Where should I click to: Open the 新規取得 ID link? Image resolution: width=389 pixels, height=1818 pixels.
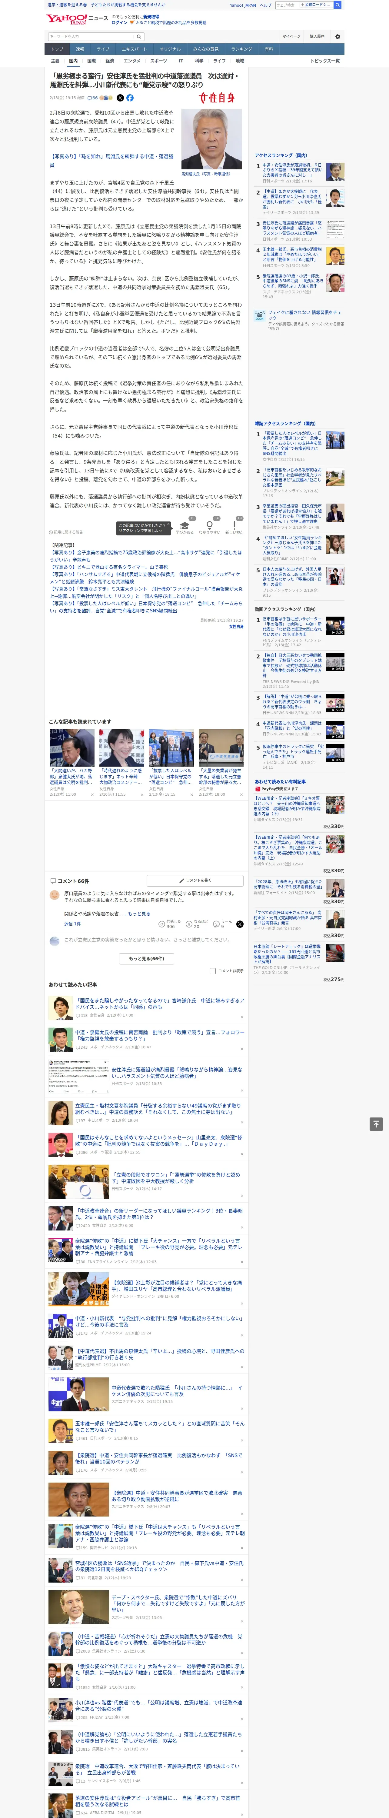151,16
